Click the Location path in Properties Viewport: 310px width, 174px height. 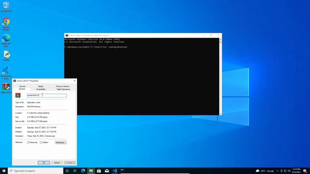click(x=38, y=113)
